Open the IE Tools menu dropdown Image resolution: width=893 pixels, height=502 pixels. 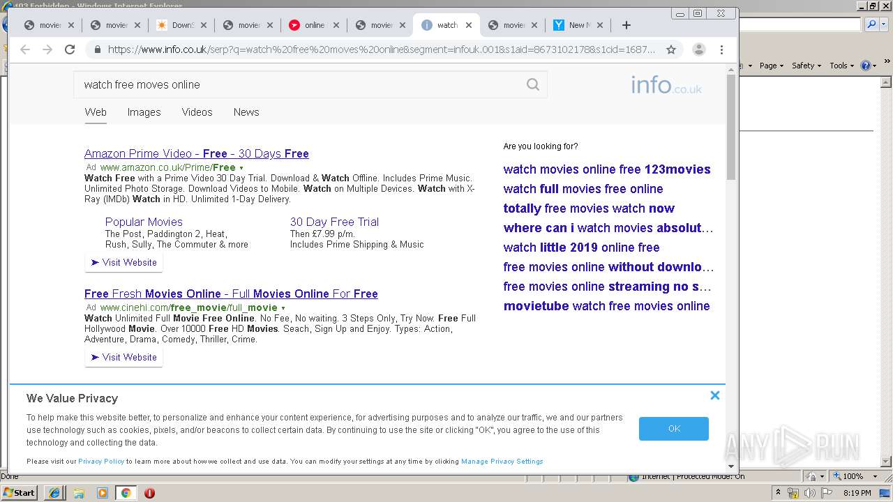[x=841, y=66]
